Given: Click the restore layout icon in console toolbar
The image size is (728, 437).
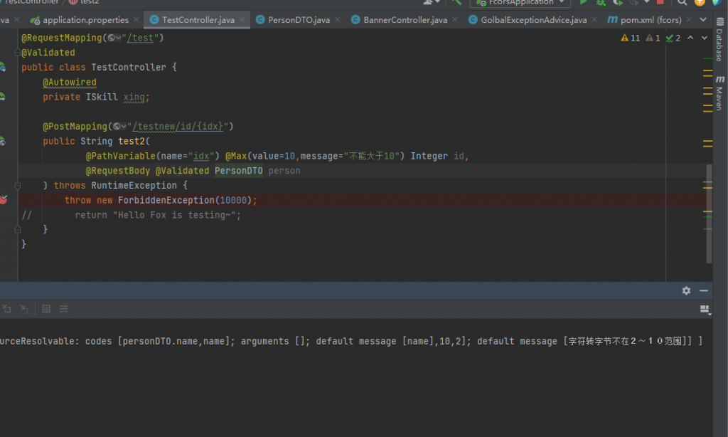Looking at the screenshot, I should click(6, 309).
